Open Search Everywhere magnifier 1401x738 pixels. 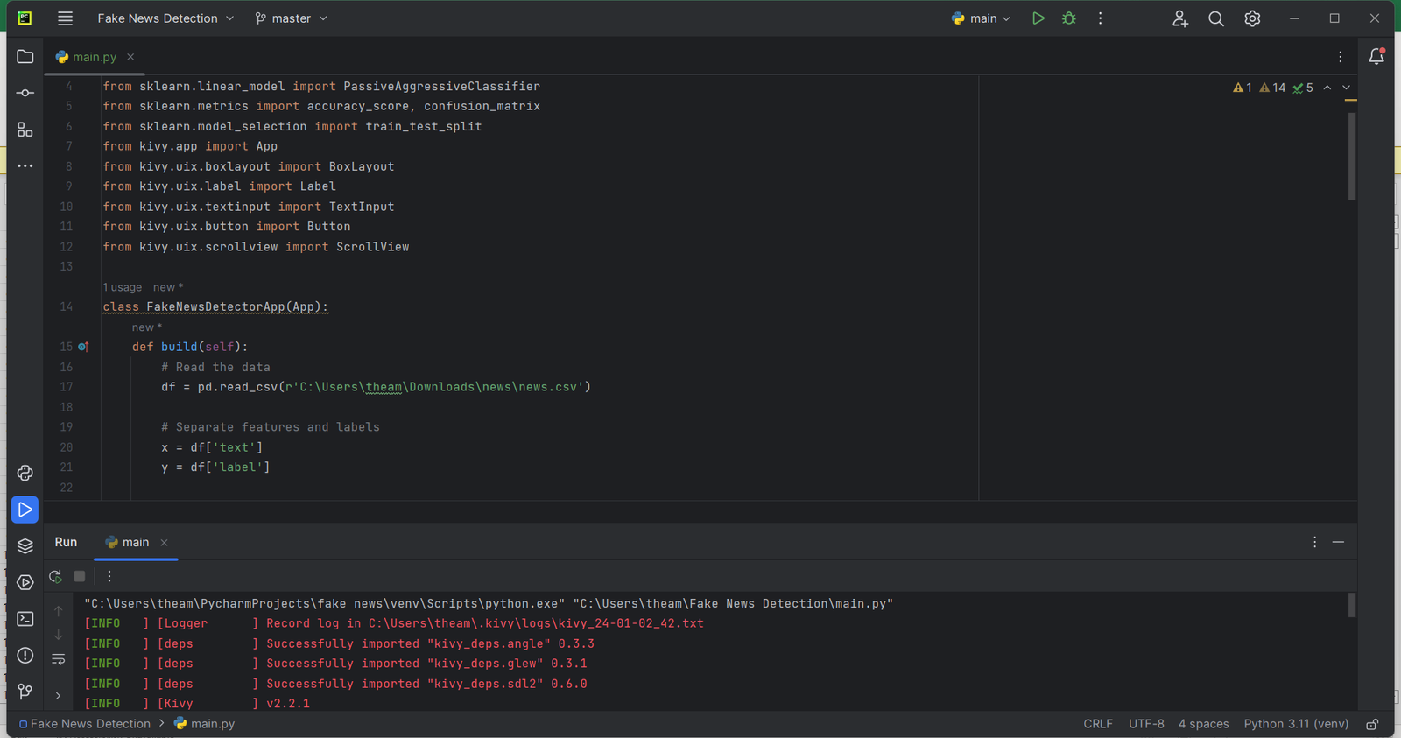1216,18
